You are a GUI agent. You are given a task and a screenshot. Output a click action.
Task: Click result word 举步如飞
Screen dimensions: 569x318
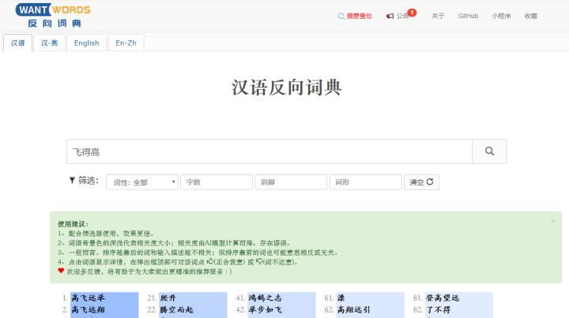coord(266,309)
